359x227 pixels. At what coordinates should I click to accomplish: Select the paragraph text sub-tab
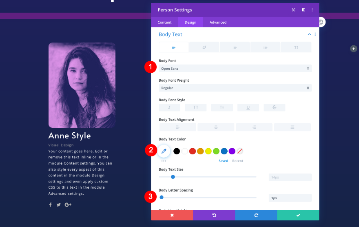click(173, 47)
